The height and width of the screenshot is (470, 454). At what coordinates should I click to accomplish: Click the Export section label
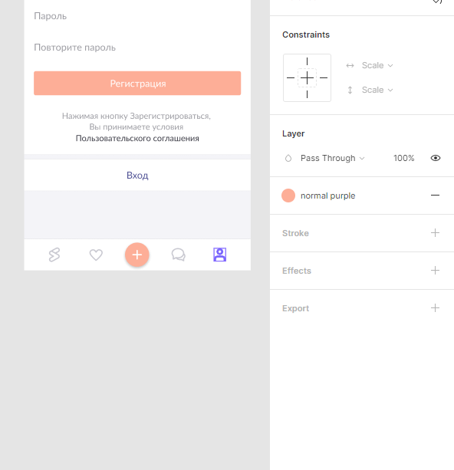pyautogui.click(x=295, y=308)
